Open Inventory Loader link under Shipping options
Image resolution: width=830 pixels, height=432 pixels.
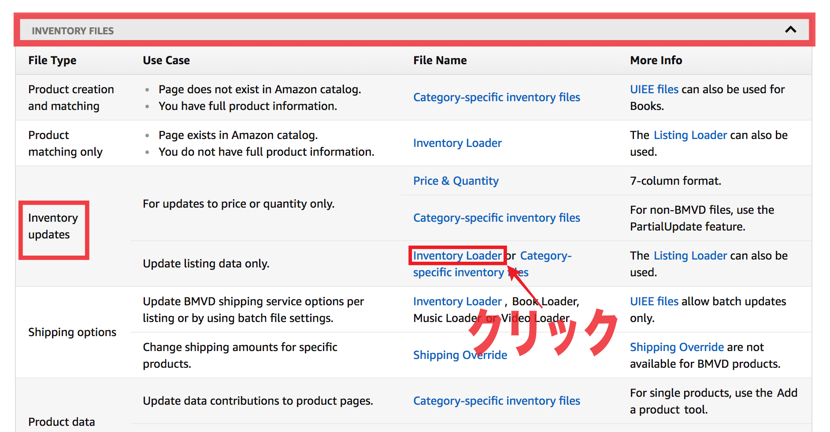tap(457, 301)
